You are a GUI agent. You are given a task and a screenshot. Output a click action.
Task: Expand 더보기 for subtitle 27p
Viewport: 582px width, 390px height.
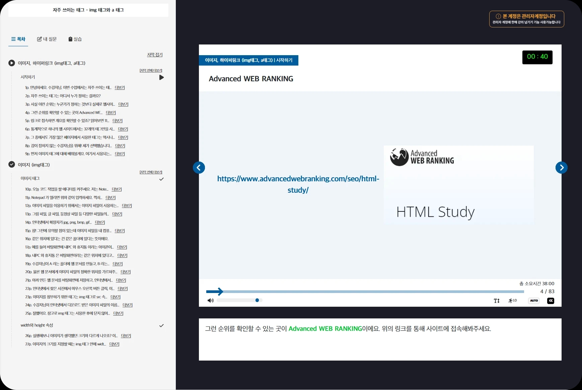[x=114, y=344]
